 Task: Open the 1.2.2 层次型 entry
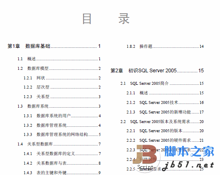point(62,87)
